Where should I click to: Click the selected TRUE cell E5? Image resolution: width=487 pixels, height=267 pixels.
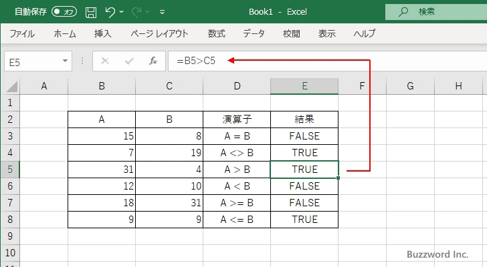click(x=304, y=170)
